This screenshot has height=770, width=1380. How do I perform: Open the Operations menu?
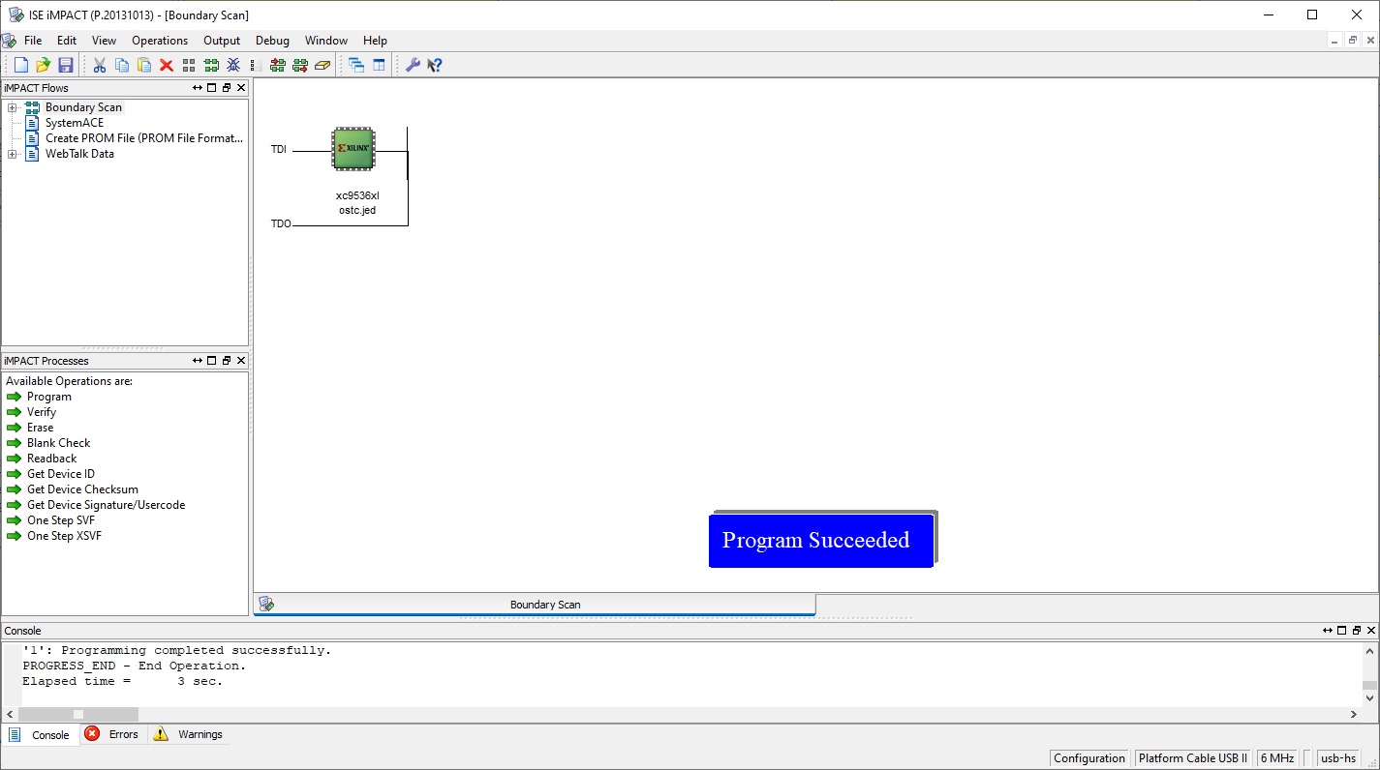tap(160, 41)
